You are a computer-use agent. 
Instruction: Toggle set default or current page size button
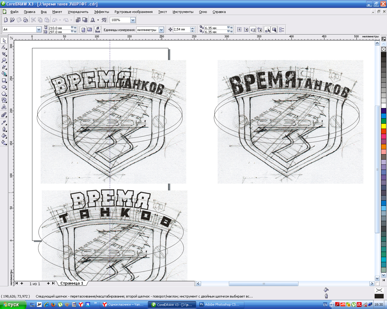tap(98, 30)
